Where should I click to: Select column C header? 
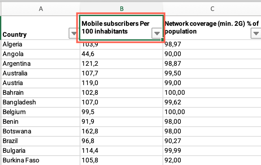(212, 9)
